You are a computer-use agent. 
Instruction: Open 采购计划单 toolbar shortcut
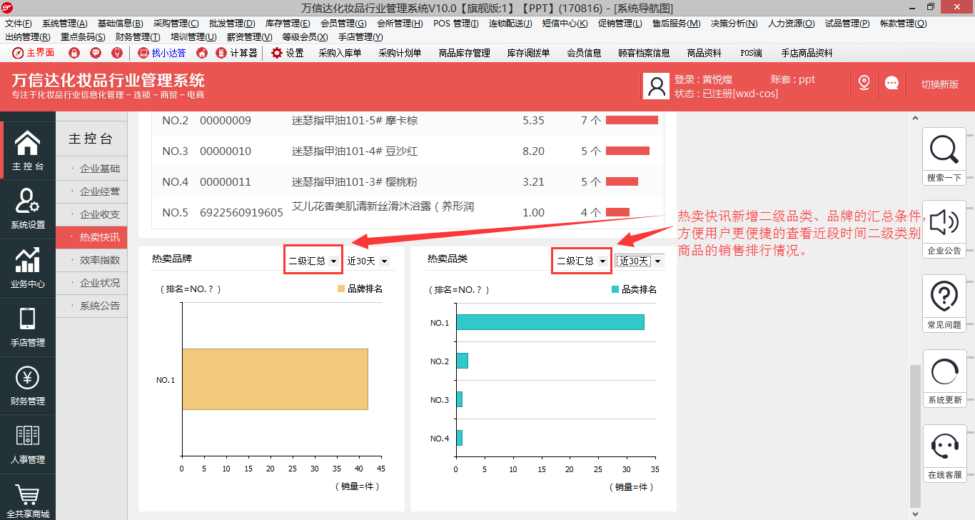pyautogui.click(x=400, y=53)
